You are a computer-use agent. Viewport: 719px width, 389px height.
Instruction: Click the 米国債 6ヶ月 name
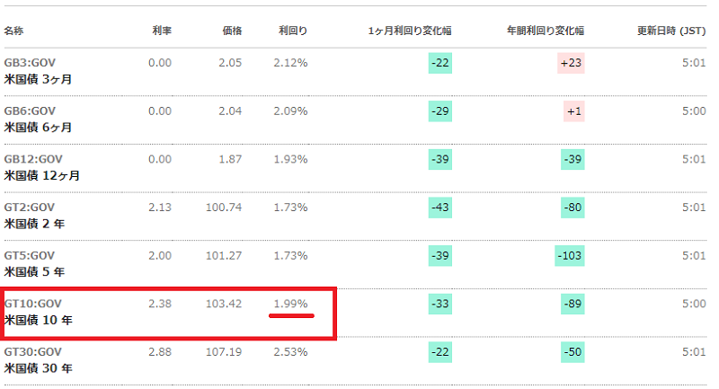[38, 128]
